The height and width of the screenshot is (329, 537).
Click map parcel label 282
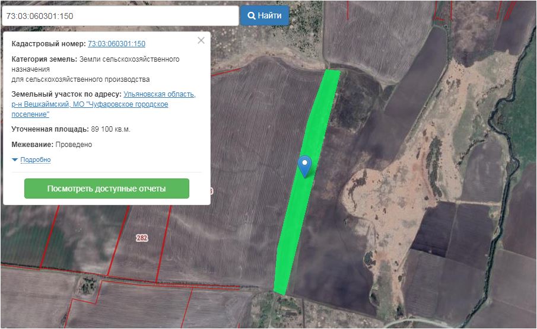tap(142, 238)
